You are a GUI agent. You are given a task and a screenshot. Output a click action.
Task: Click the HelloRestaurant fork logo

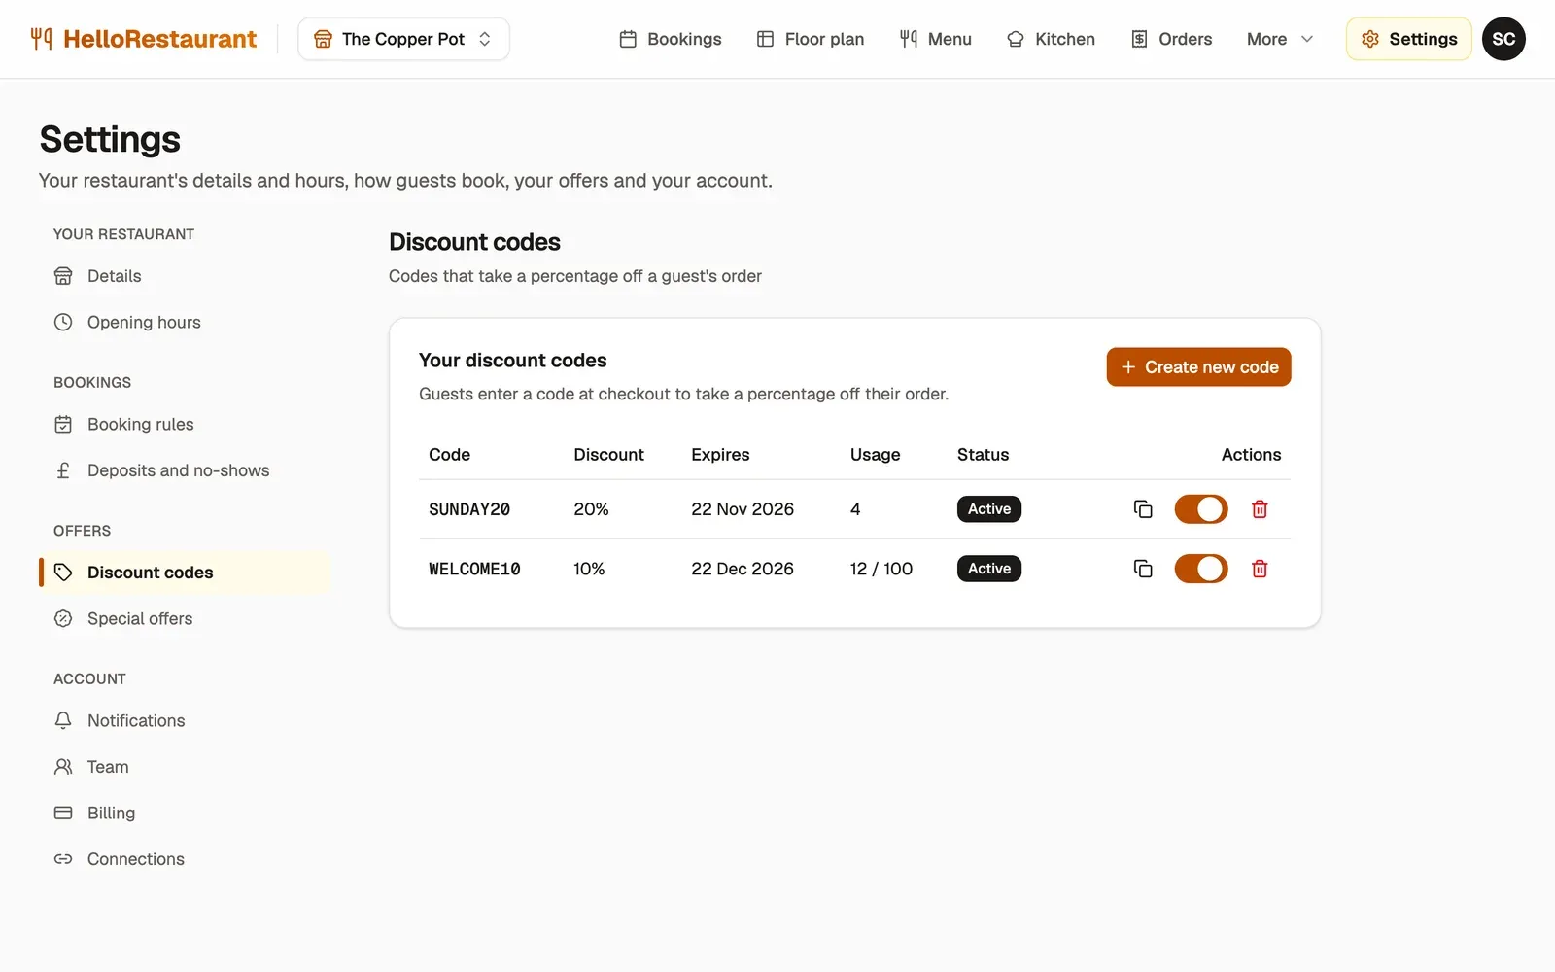[x=41, y=39]
